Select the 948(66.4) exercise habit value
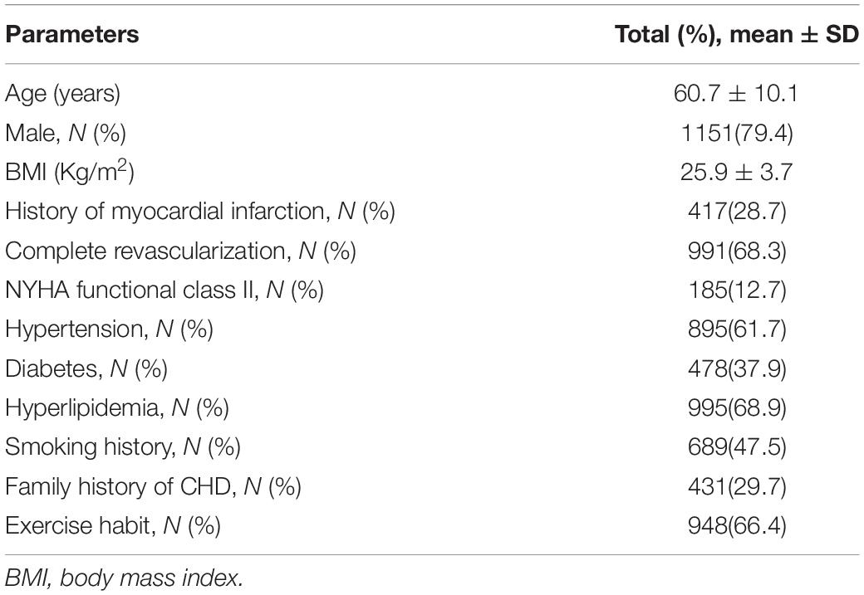Viewport: 864px width, 595px height. click(737, 525)
